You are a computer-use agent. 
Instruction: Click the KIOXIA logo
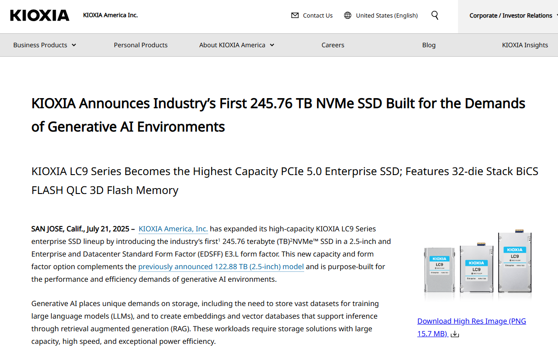[x=40, y=15]
